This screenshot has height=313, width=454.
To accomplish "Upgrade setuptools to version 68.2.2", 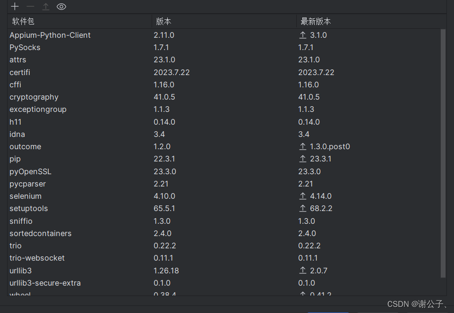I will (302, 208).
